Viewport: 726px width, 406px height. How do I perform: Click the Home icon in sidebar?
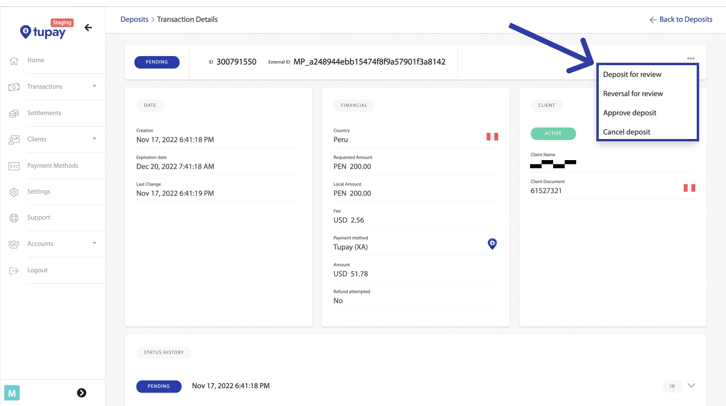[x=14, y=61]
